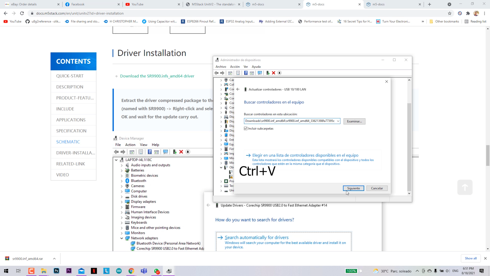Expand sr9900.inf_amd64.rar download options chevron
Image resolution: width=490 pixels, height=276 pixels.
pyautogui.click(x=54, y=259)
